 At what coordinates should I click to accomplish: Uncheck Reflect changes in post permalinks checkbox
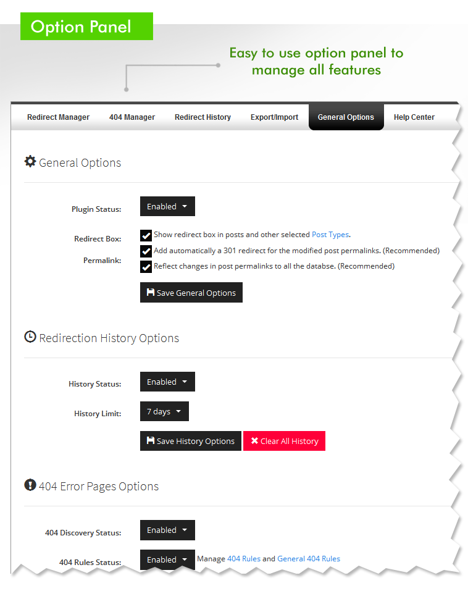pyautogui.click(x=146, y=267)
